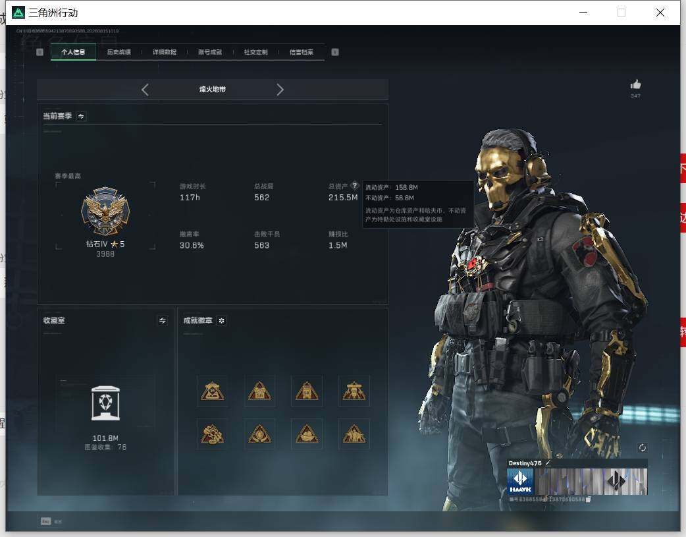Click third badge in bottom achievement row

click(307, 434)
